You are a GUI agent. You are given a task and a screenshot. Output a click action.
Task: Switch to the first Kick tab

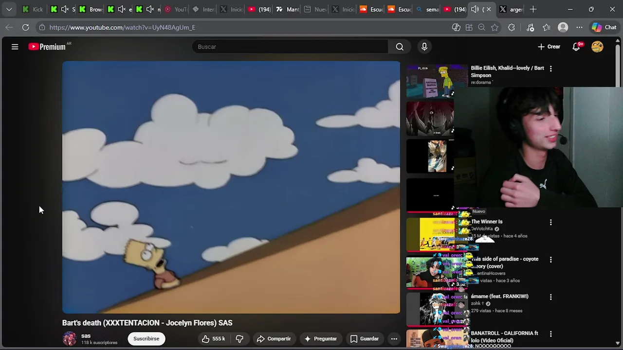pyautogui.click(x=33, y=9)
